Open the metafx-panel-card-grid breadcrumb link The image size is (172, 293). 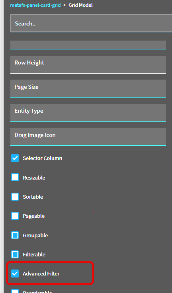click(35, 5)
